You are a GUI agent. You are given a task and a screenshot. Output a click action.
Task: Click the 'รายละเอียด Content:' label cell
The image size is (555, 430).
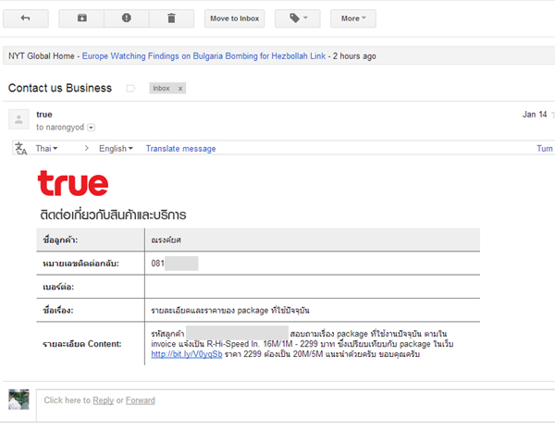pos(91,344)
